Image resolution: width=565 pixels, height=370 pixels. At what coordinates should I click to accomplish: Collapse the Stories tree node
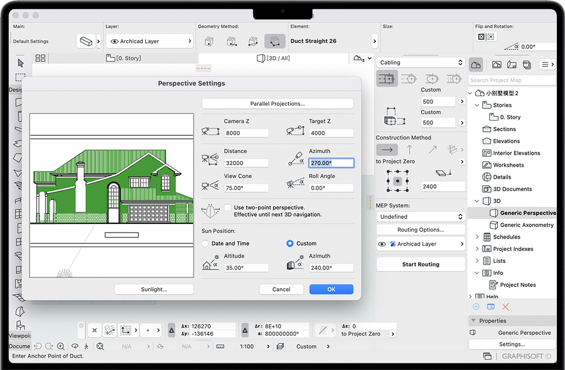click(477, 105)
